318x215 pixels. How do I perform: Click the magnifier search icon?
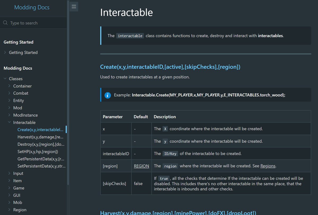point(5,23)
